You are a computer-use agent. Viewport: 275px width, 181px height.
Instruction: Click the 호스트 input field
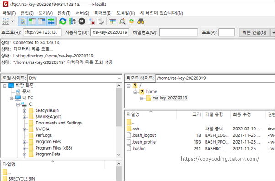pos(42,32)
